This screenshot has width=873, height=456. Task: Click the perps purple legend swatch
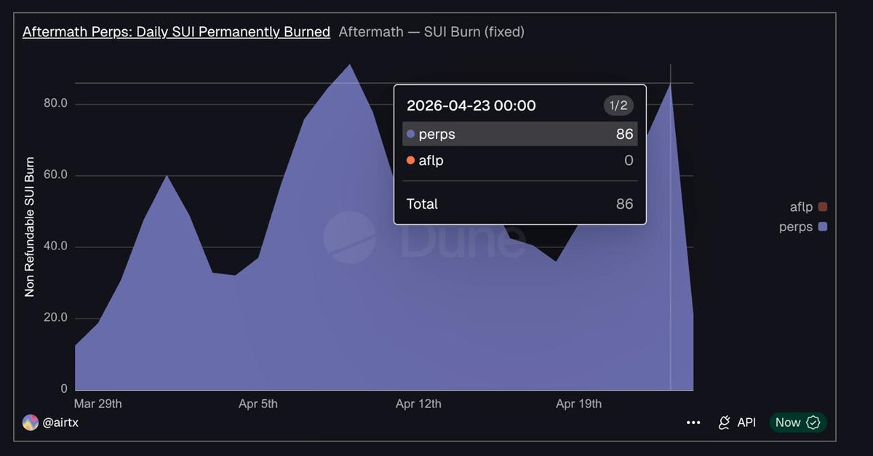[823, 227]
